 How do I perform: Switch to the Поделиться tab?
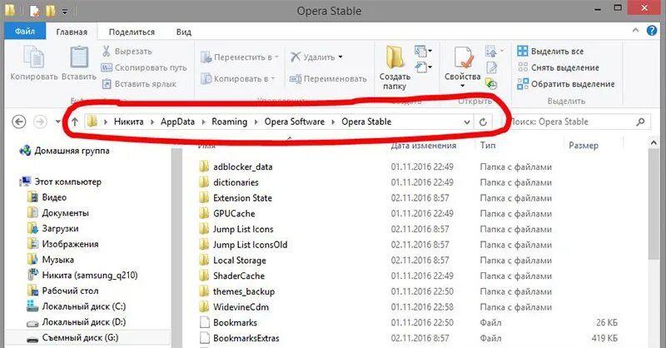132,32
